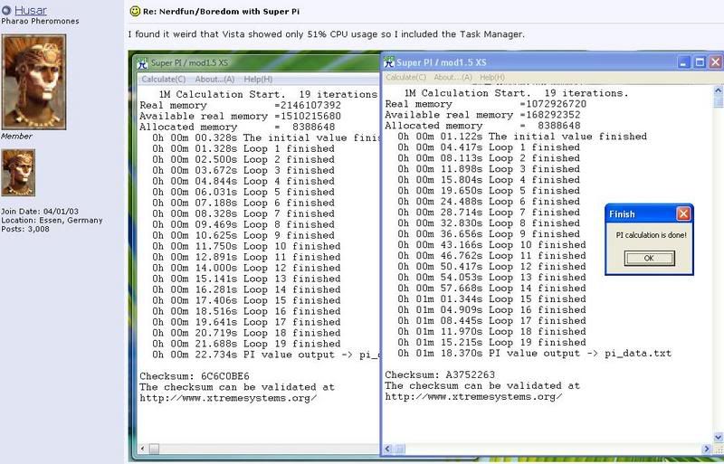The height and width of the screenshot is (464, 724).
Task: Open Calculate(C) menu in right Super PI window
Action: [405, 77]
